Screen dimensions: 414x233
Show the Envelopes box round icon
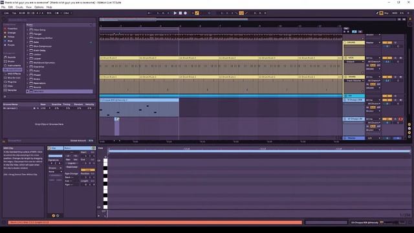click(58, 216)
